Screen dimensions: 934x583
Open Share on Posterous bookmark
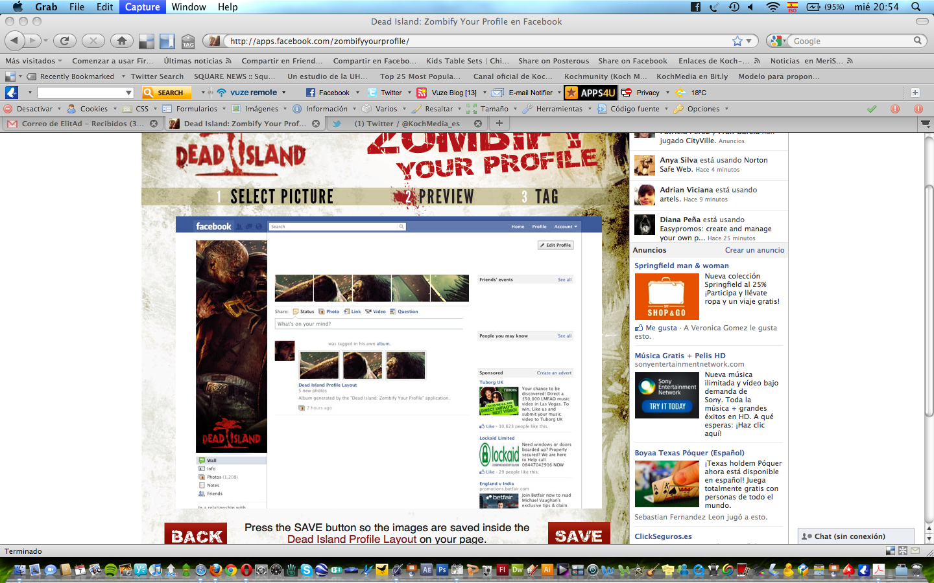tap(553, 61)
